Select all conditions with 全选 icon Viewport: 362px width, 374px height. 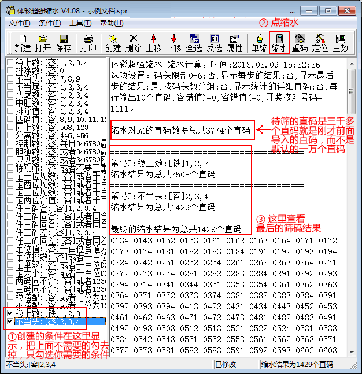(x=194, y=43)
